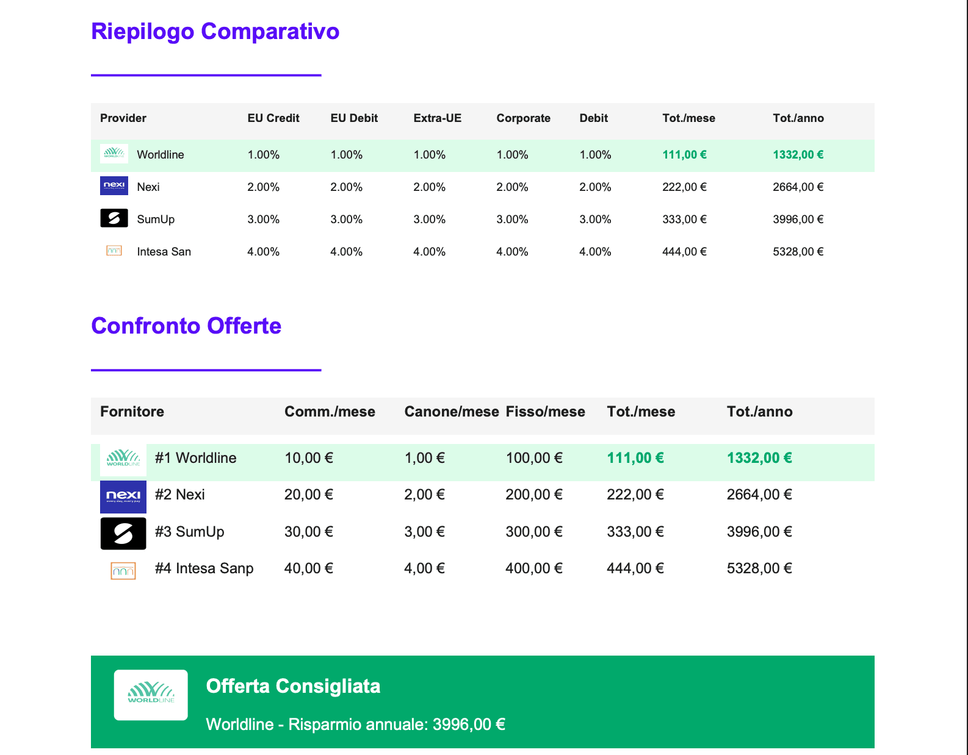The image size is (968, 755).
Task: Click Intesa San's 444,00 € in Riepilogo table
Action: [x=685, y=252]
